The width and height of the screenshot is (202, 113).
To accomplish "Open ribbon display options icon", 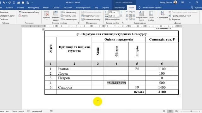I will pos(182,3).
